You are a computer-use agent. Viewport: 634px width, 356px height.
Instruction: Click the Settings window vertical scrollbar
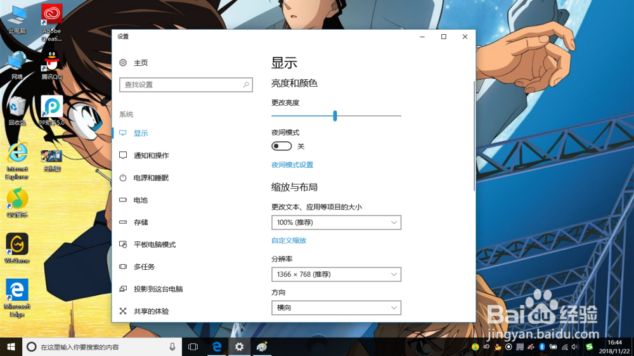(x=474, y=136)
